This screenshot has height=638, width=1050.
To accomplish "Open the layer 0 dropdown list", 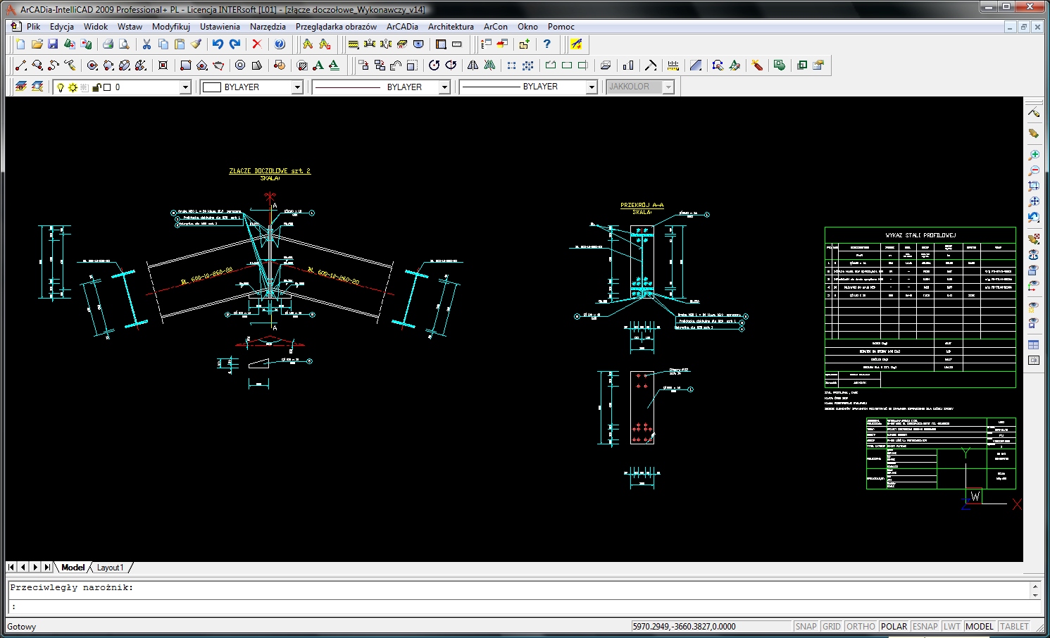I will pos(185,87).
